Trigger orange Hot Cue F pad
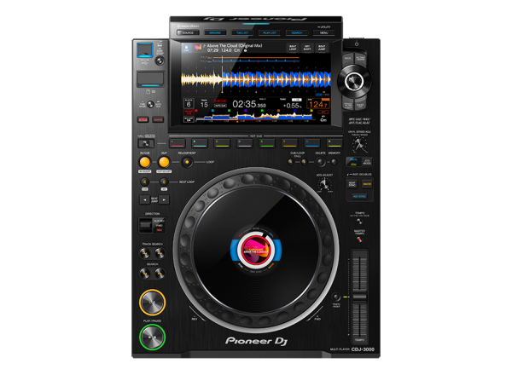This screenshot has height=375, width=512. (x=289, y=143)
